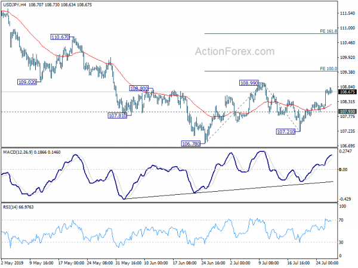Click the 16 Jul 16:00 date label
Screen dimensions: 358x268
pos(298,263)
